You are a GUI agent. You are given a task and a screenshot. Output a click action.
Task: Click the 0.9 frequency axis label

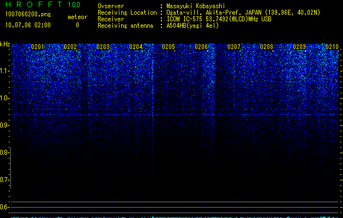click(x=4, y=125)
